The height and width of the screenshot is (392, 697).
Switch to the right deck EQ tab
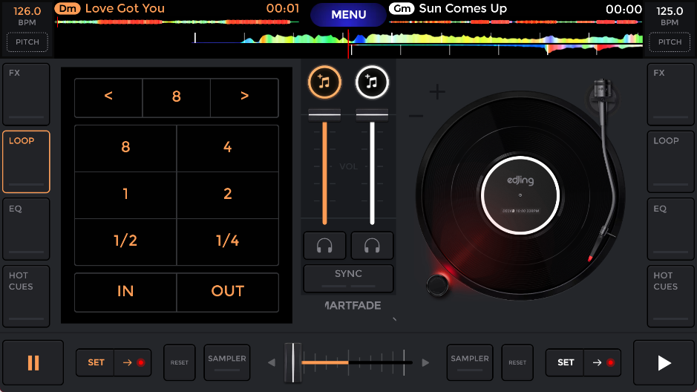[x=671, y=228]
